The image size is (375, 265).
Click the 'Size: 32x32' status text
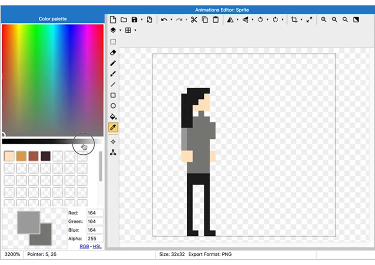172,254
